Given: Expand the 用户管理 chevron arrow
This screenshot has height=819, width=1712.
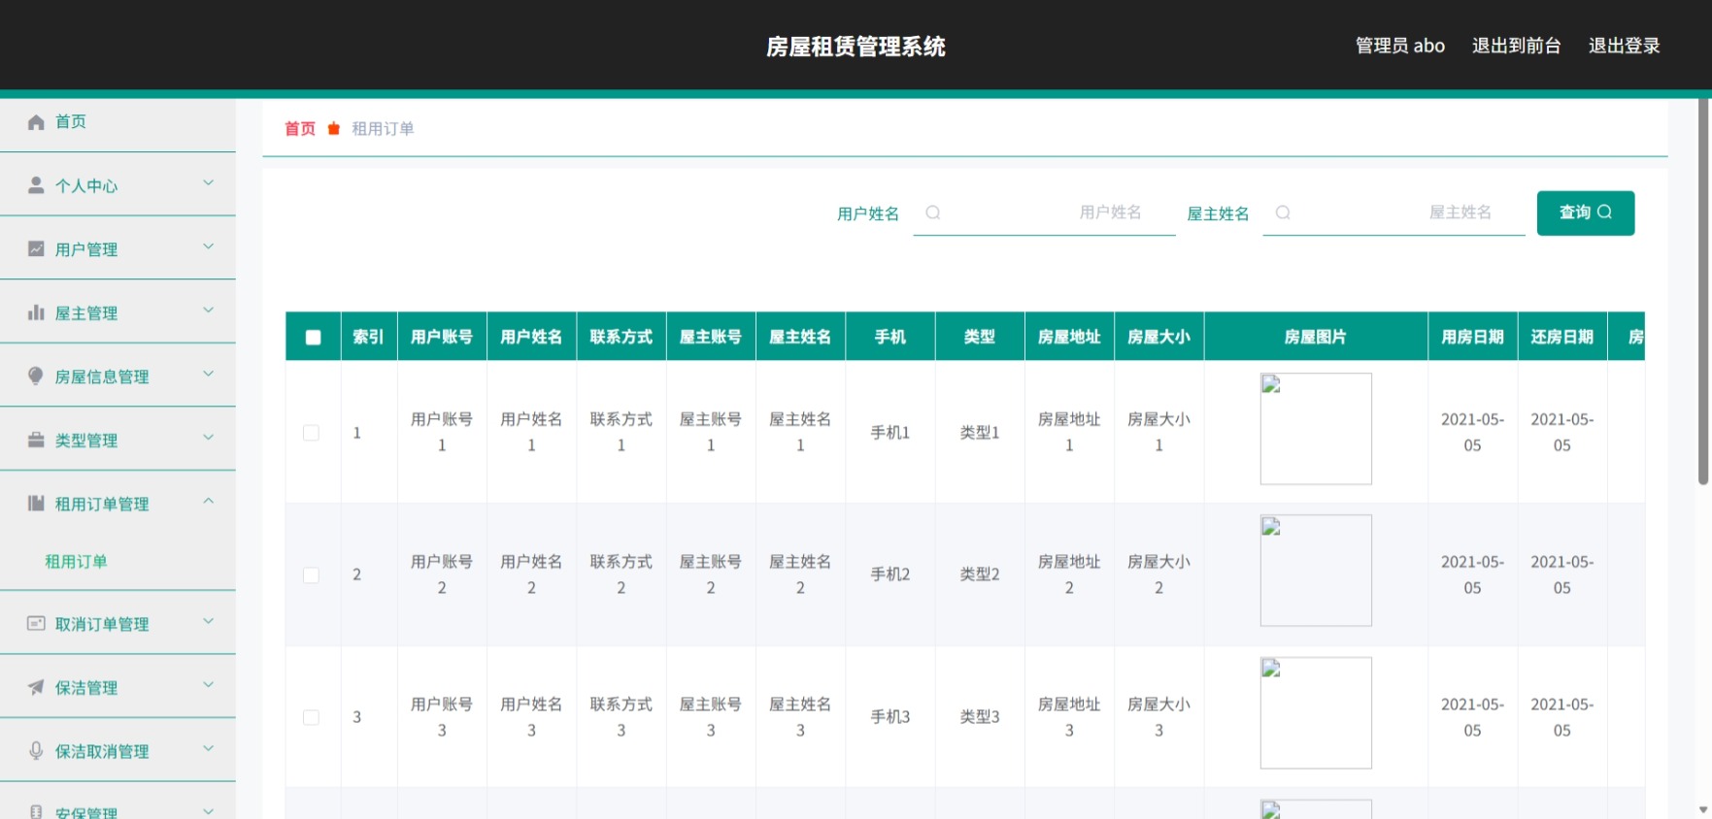Looking at the screenshot, I should click(208, 246).
